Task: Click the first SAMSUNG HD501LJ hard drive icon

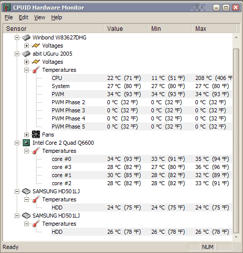Action: 26,191
